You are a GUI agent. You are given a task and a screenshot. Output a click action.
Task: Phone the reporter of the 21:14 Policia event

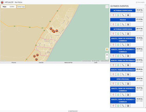click(123, 24)
